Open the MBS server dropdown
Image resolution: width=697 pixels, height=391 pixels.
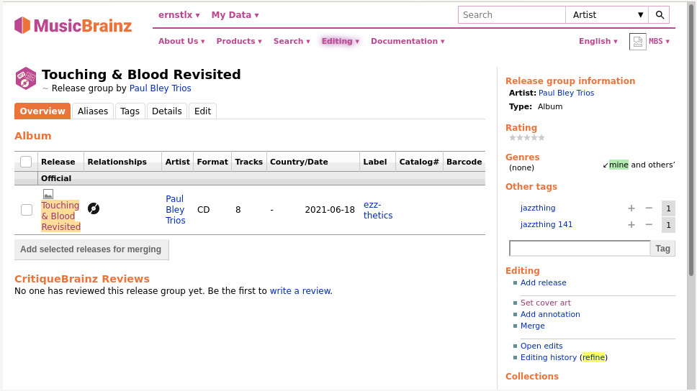(660, 41)
